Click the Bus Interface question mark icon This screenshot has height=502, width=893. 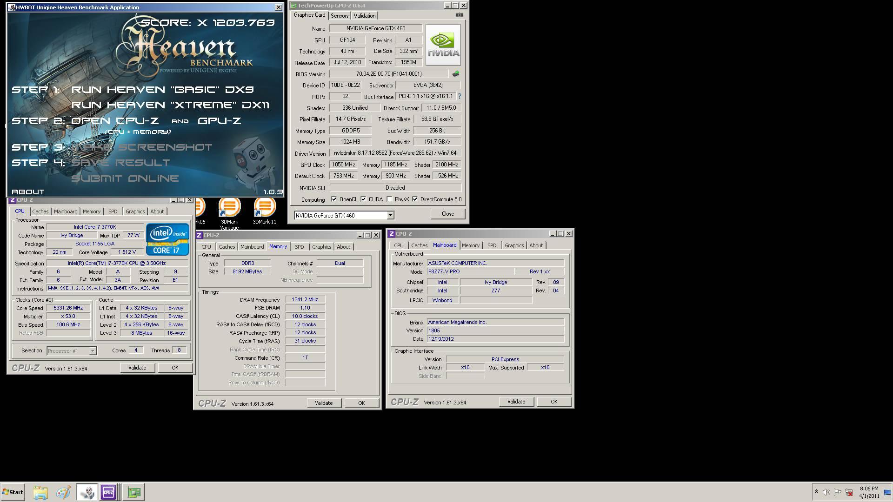pyautogui.click(x=459, y=96)
